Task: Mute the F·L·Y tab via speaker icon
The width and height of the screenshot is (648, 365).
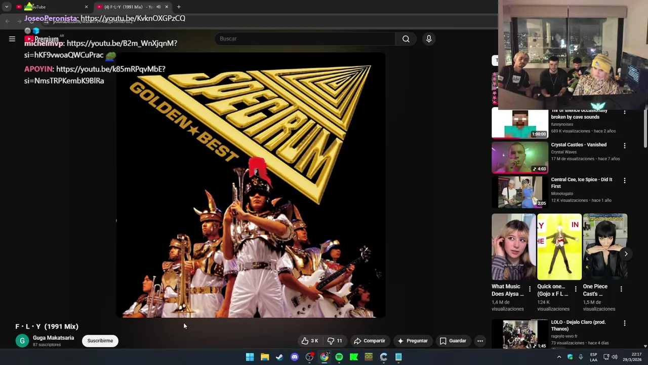Action: [x=158, y=7]
